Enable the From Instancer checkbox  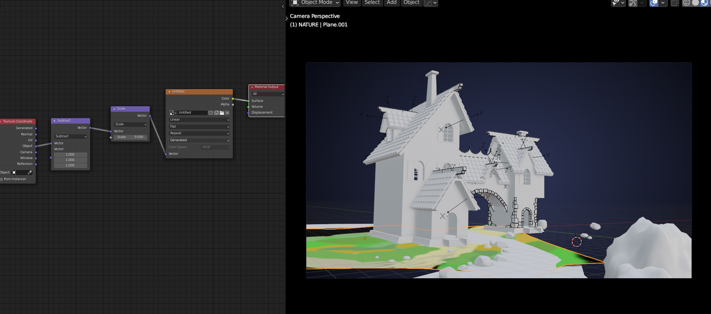pos(2,179)
